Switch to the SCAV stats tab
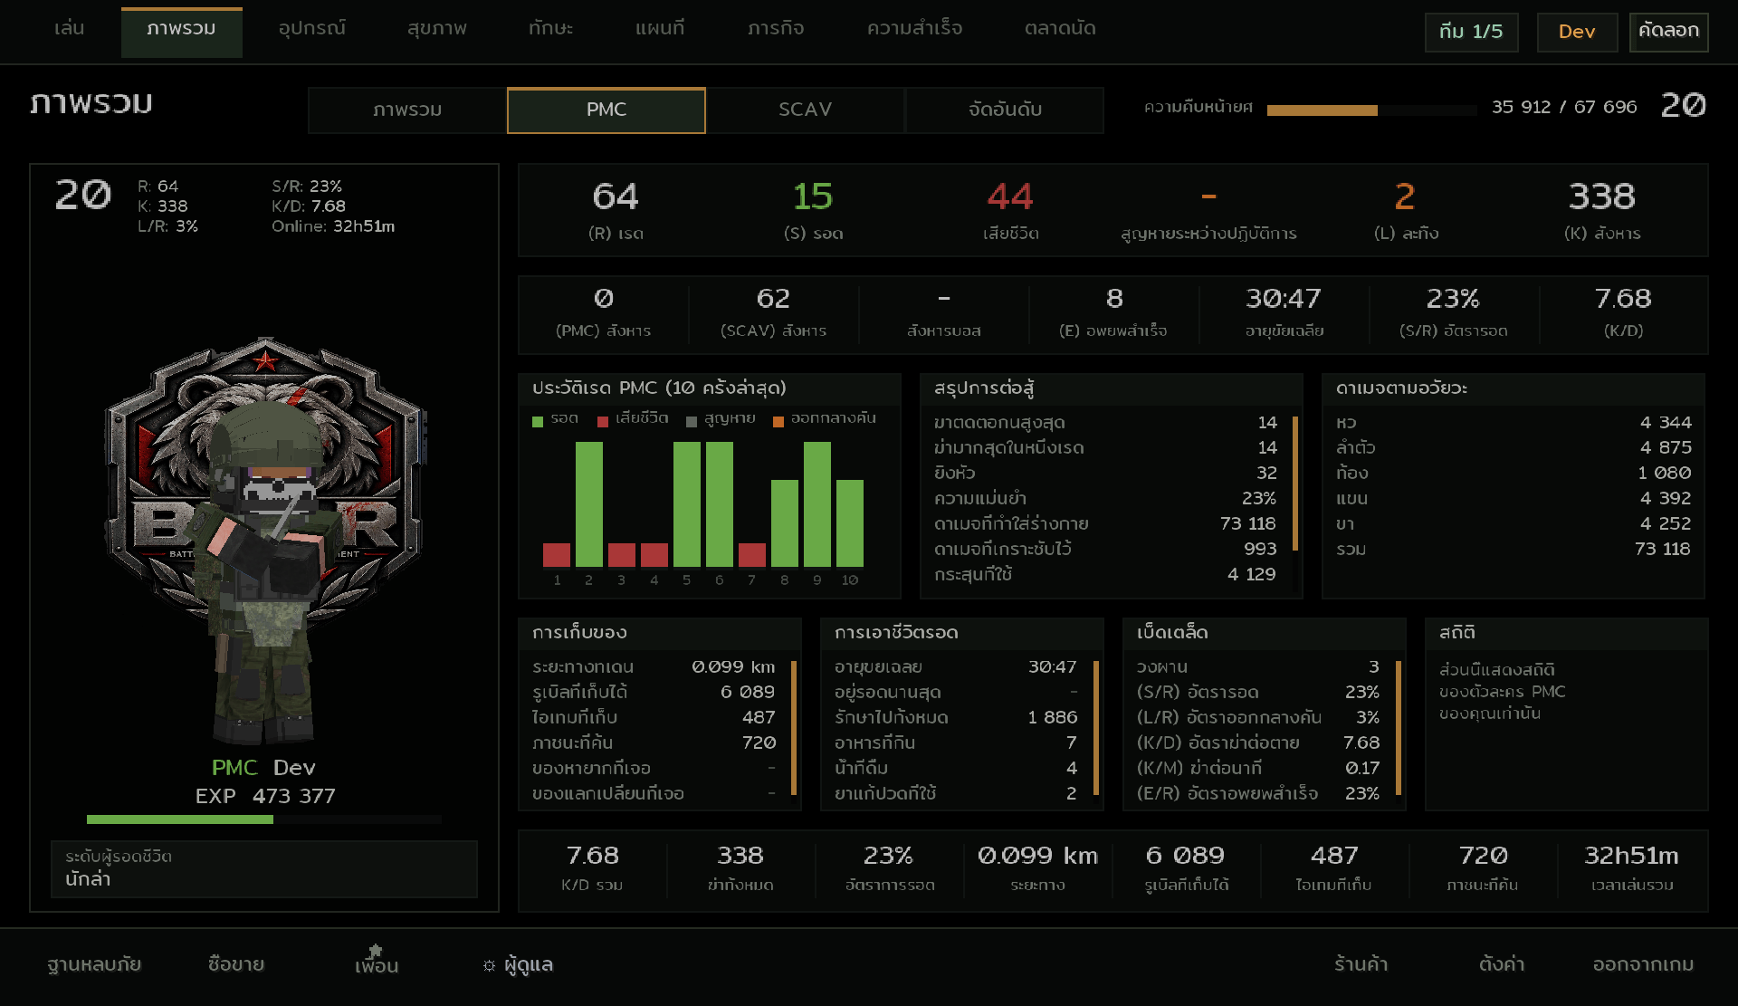1738x1006 pixels. click(805, 110)
